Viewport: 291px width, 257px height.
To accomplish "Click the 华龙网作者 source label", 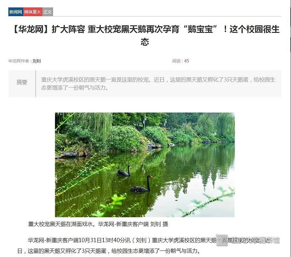I will coord(18,61).
